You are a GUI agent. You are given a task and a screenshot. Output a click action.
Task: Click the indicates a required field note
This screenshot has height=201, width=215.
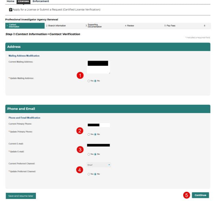coord(198,38)
